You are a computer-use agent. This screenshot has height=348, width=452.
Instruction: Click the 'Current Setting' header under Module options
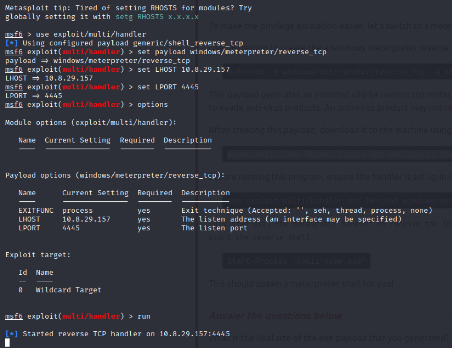pyautogui.click(x=77, y=140)
